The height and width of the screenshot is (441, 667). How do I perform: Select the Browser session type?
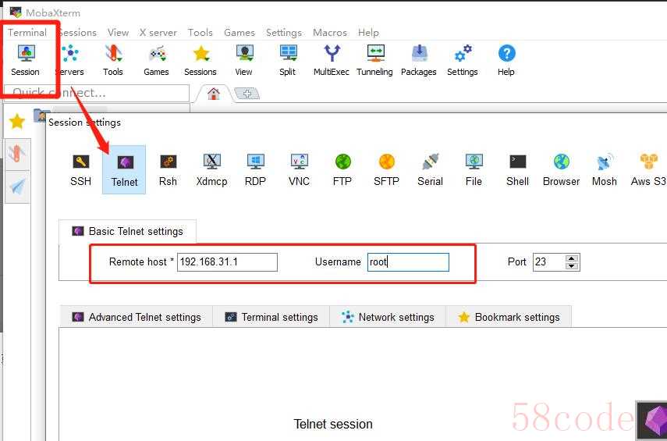[x=562, y=170]
